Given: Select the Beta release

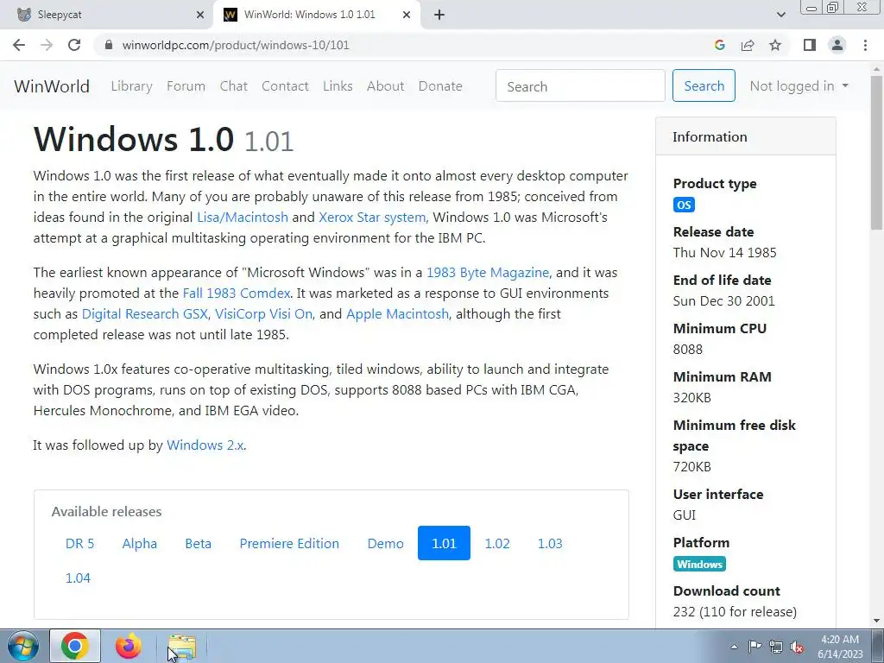Looking at the screenshot, I should 199,543.
